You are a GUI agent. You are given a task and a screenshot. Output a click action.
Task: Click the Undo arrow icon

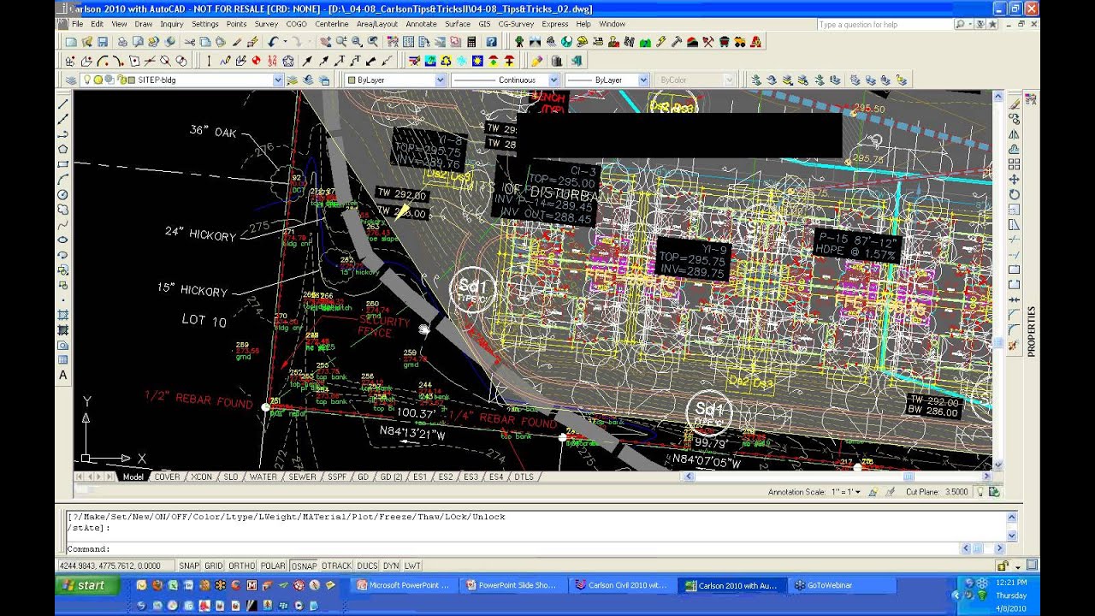pyautogui.click(x=274, y=41)
